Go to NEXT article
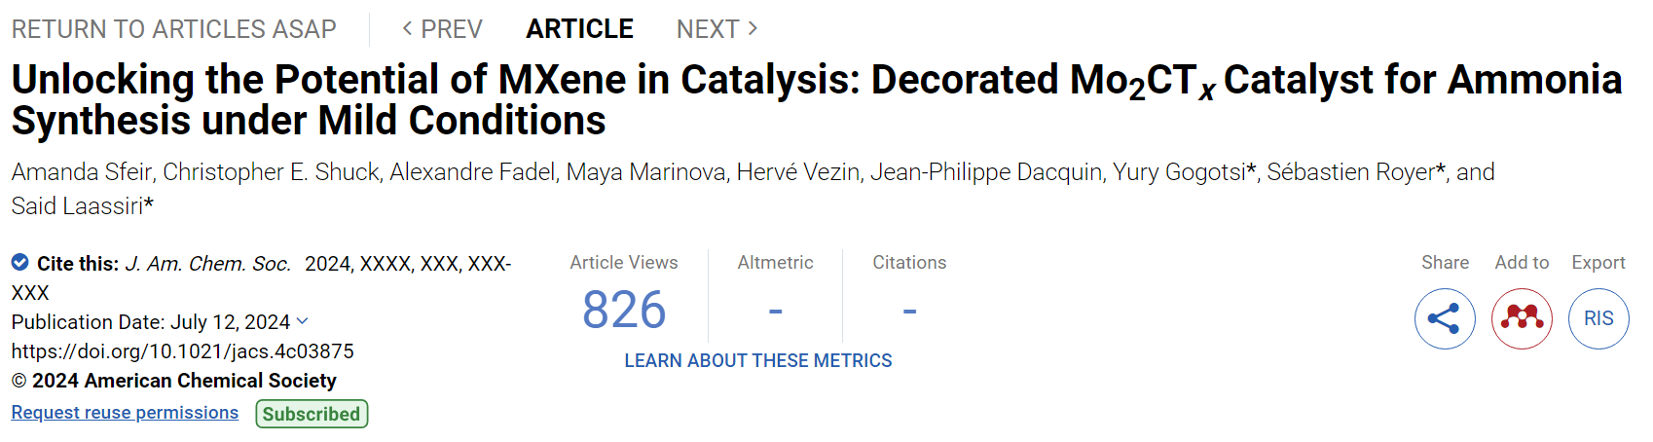Screen dimensions: 1653x442 717,29
